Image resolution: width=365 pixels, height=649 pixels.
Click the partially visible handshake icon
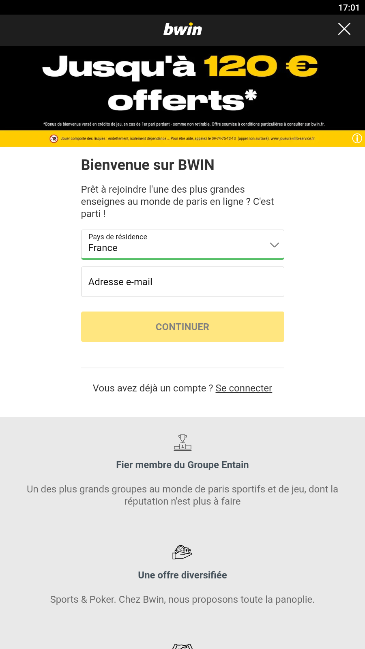coord(182,646)
